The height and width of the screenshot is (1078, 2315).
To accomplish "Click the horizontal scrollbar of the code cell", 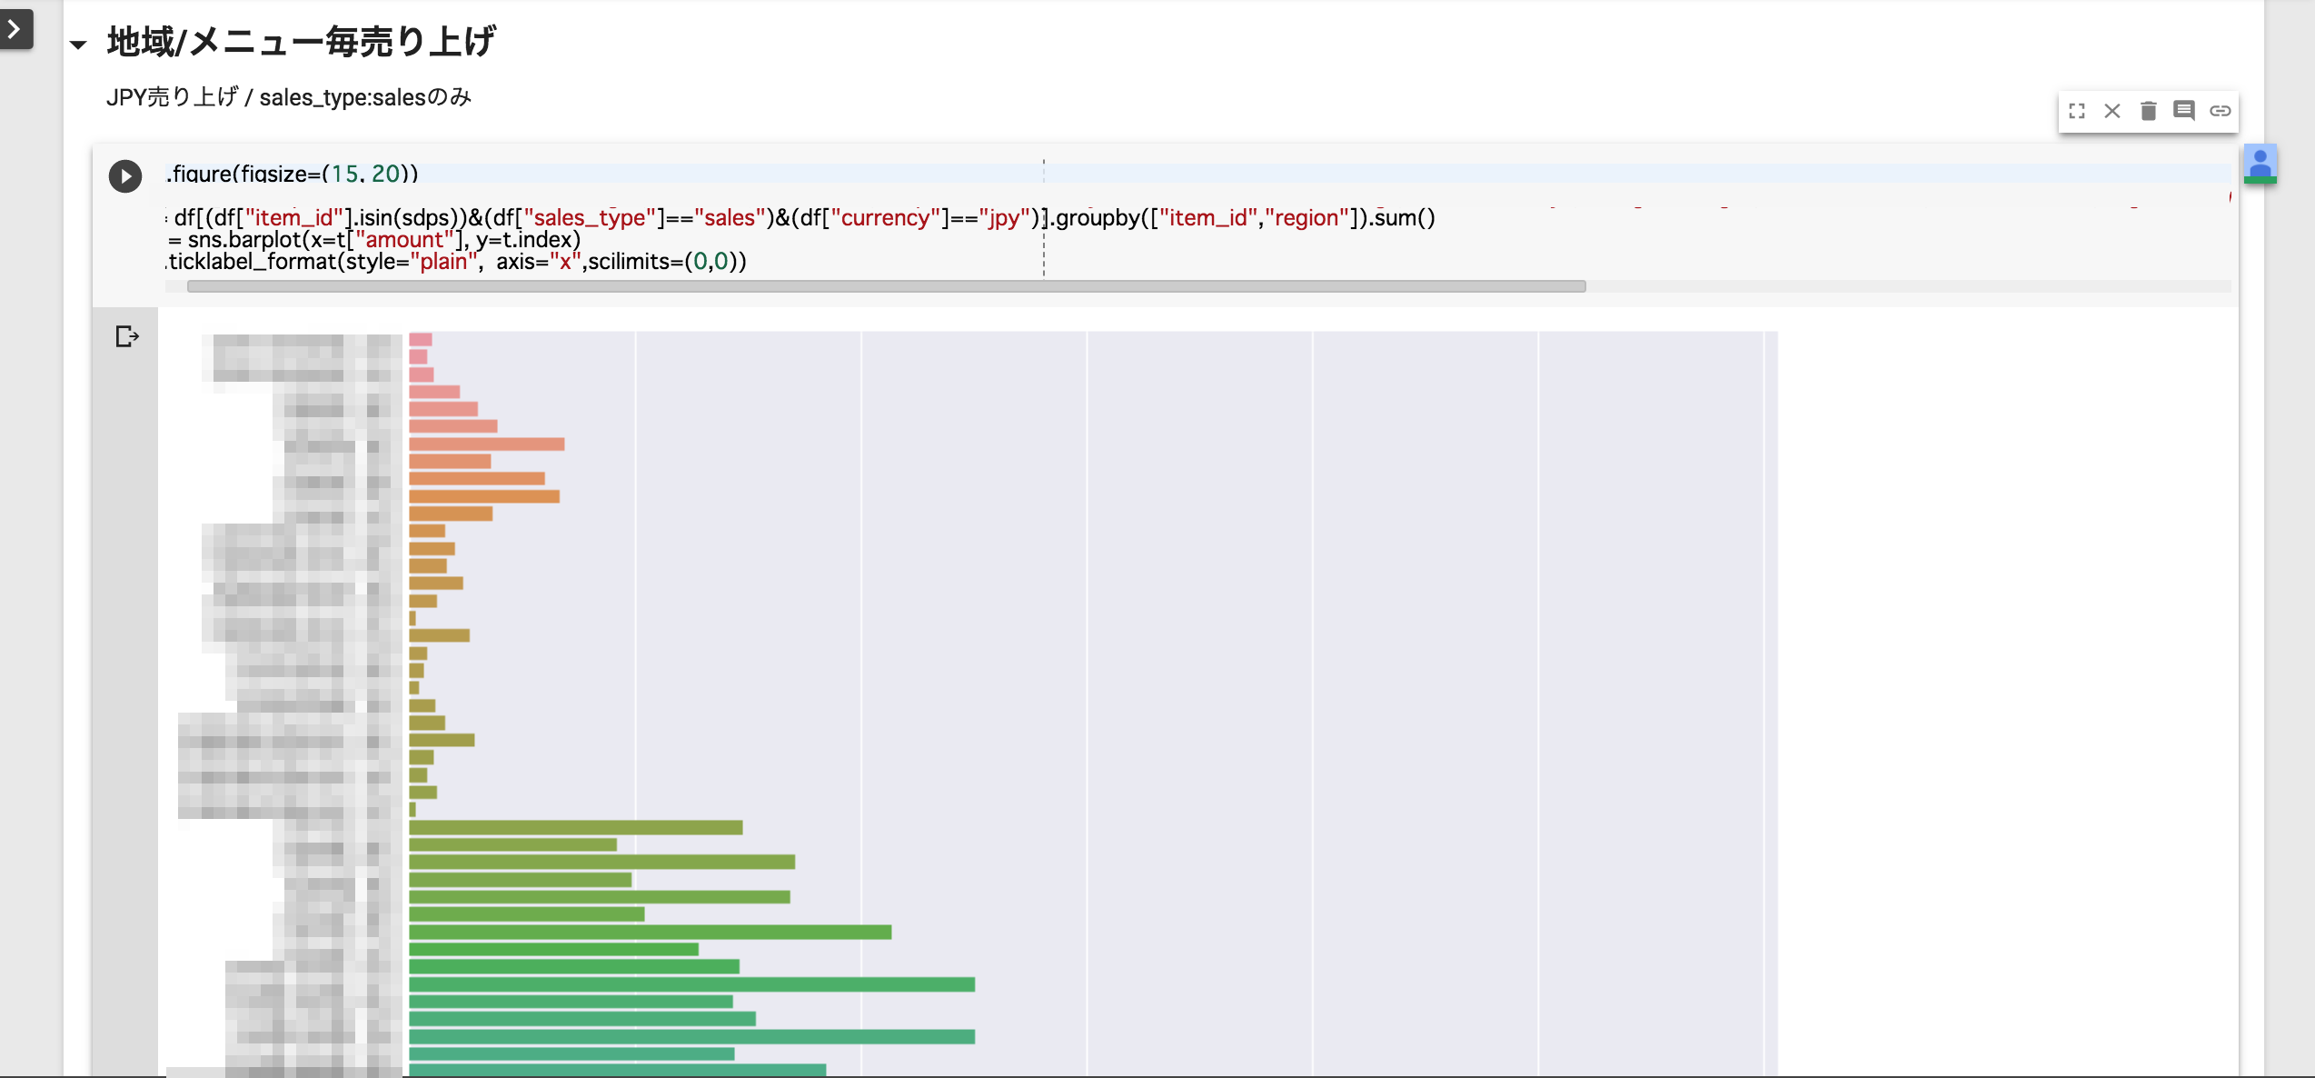I will pyautogui.click(x=886, y=286).
